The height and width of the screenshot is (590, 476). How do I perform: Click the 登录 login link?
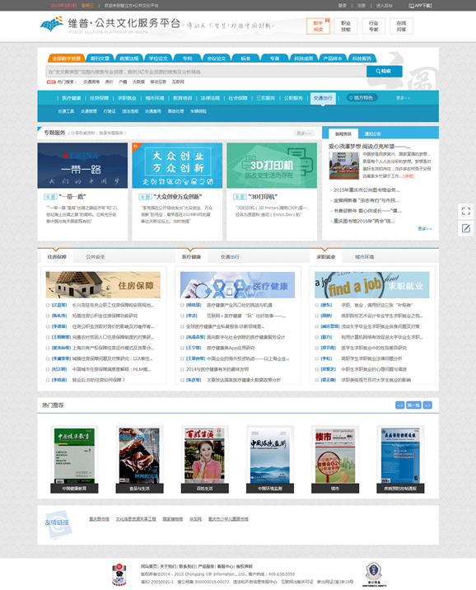(x=342, y=6)
